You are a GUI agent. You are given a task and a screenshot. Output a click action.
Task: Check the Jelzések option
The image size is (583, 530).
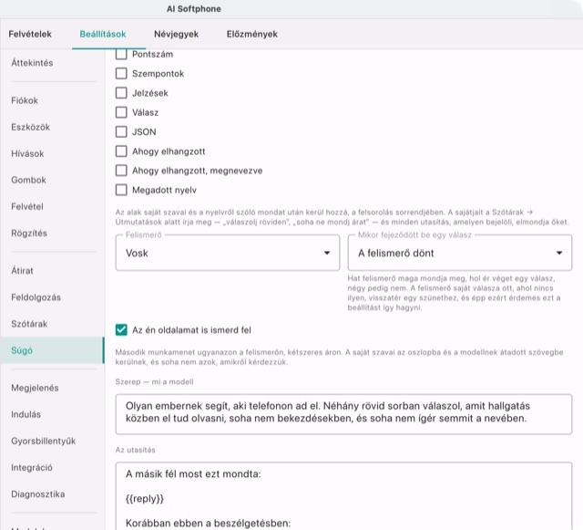pos(121,93)
